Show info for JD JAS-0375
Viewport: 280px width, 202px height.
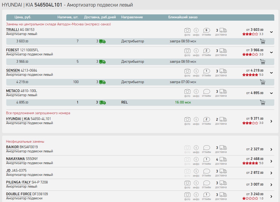point(196,173)
